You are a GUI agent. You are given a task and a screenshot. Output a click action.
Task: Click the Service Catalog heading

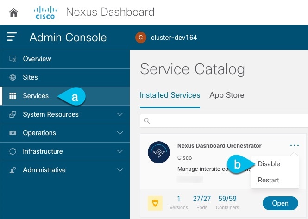coord(193,69)
